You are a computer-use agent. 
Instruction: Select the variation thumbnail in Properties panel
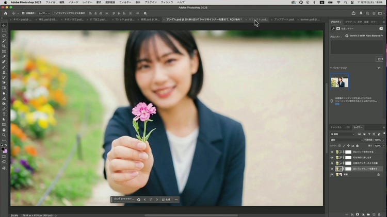click(x=340, y=80)
